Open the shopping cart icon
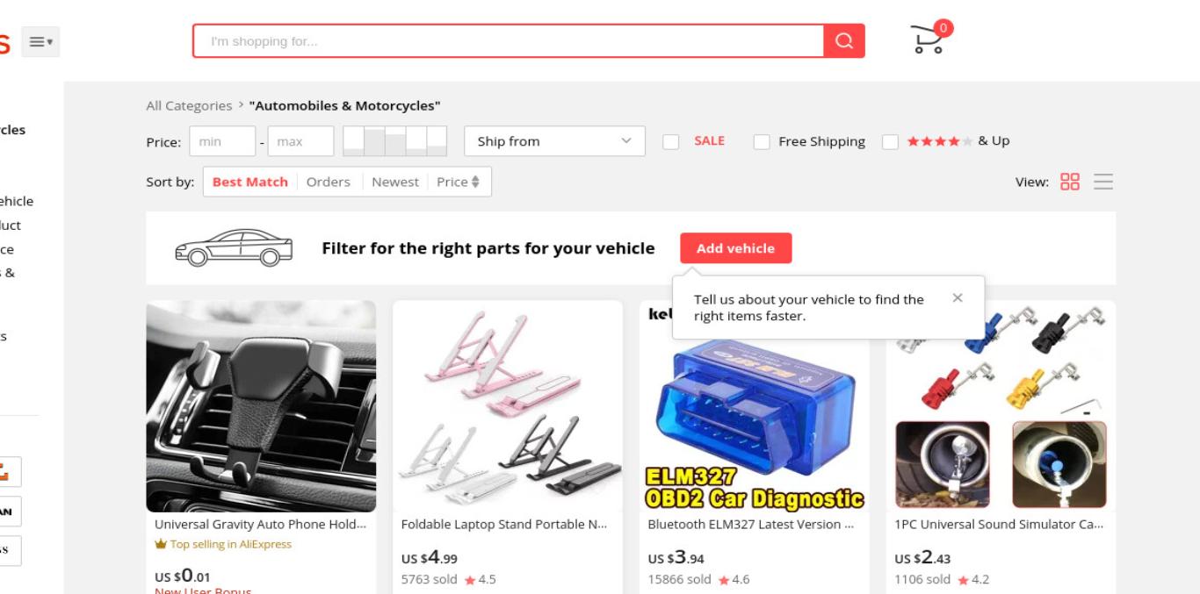 928,40
